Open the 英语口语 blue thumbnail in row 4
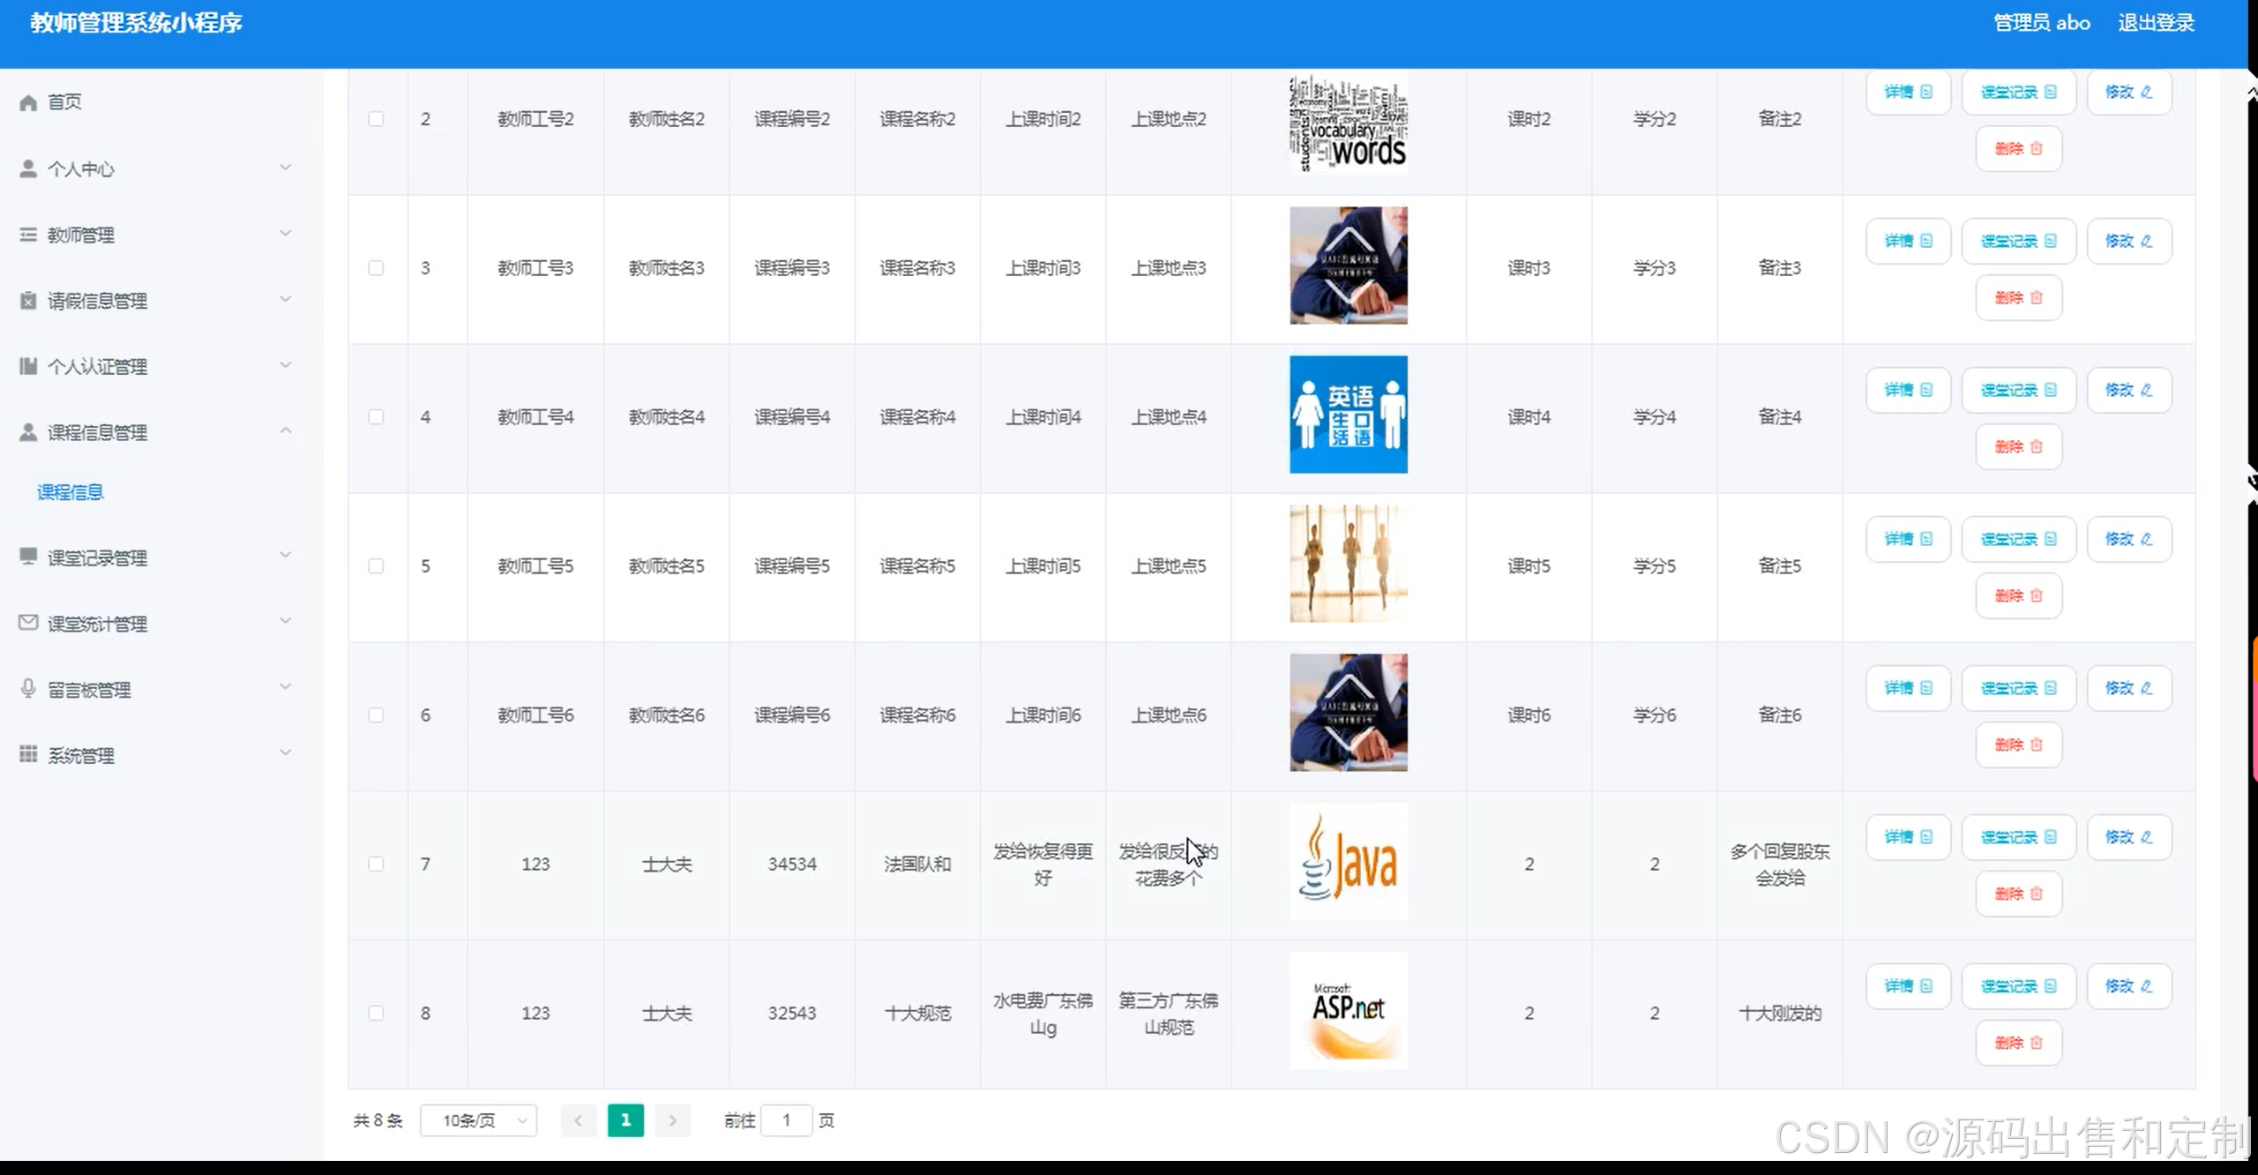This screenshot has width=2258, height=1175. pos(1349,415)
